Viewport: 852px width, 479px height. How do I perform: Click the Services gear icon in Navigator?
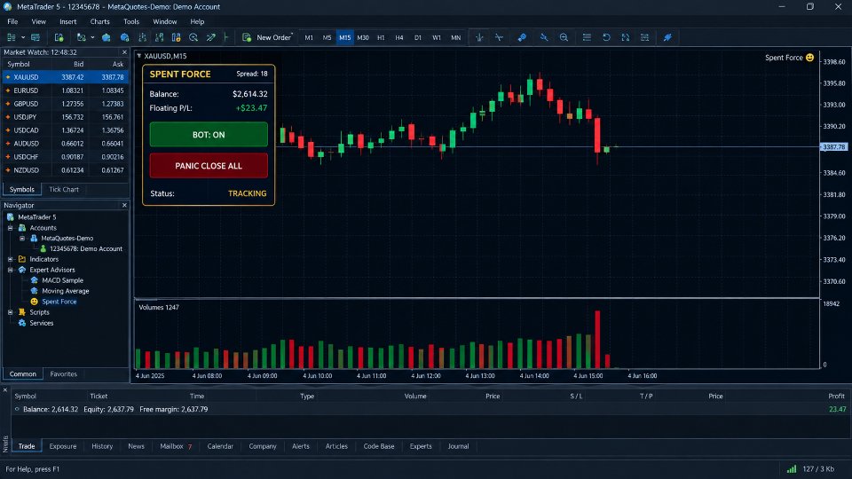(x=22, y=323)
